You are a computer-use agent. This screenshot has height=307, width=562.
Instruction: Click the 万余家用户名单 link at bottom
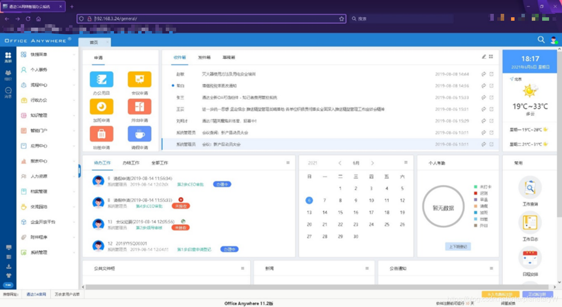[67, 294]
